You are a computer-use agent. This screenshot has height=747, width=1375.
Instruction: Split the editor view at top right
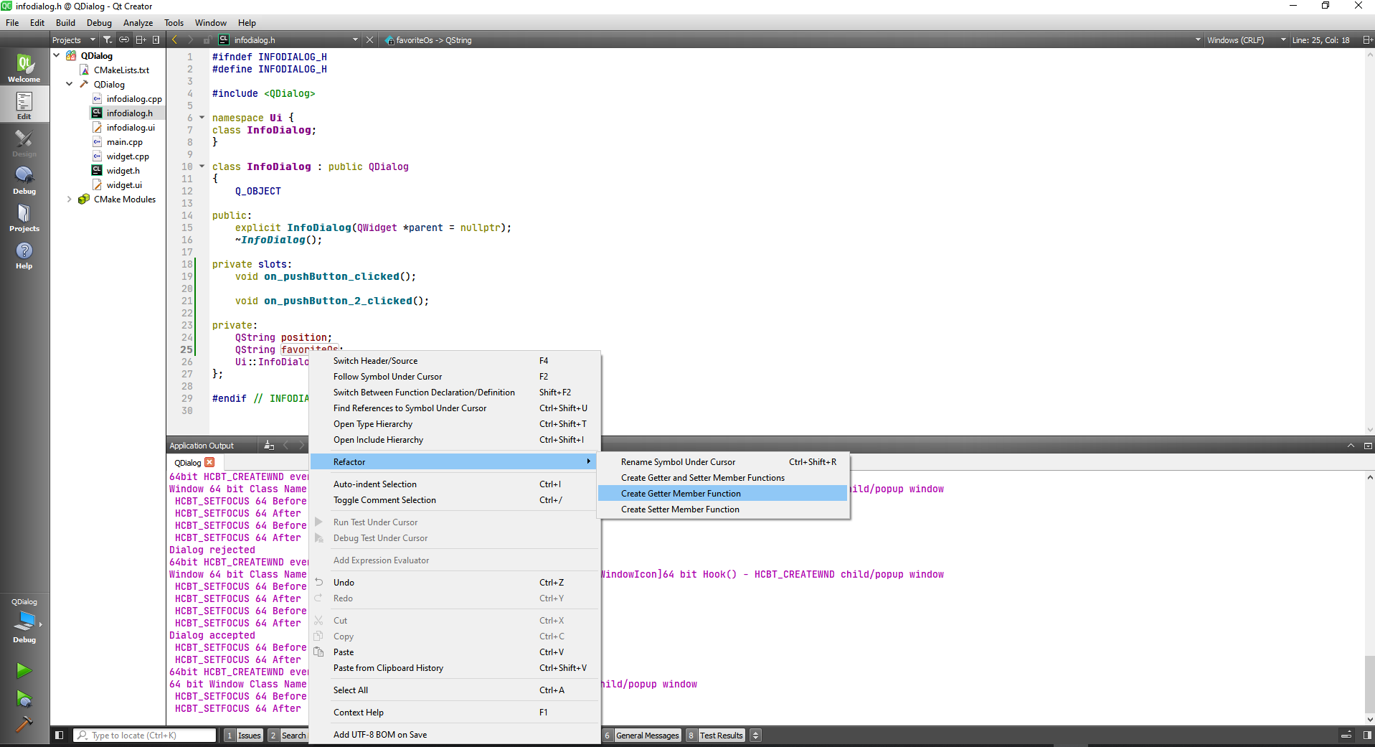pos(1367,40)
